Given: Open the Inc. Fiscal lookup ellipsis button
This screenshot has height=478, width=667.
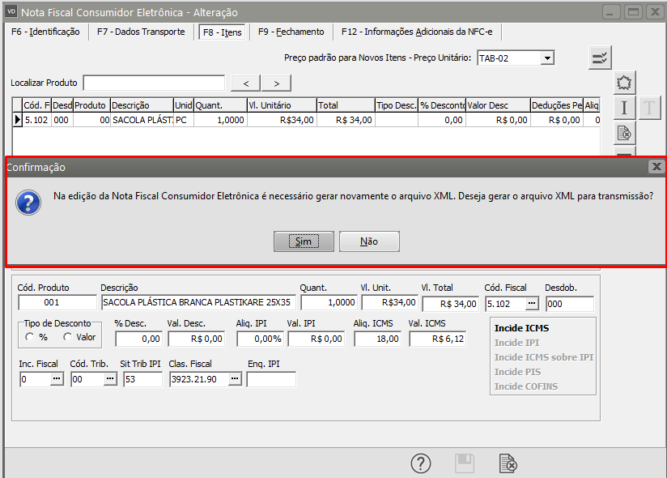Looking at the screenshot, I should [57, 379].
